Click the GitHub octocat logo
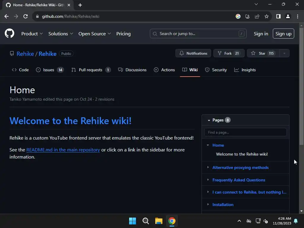Image resolution: width=304 pixels, height=228 pixels. click(9, 33)
